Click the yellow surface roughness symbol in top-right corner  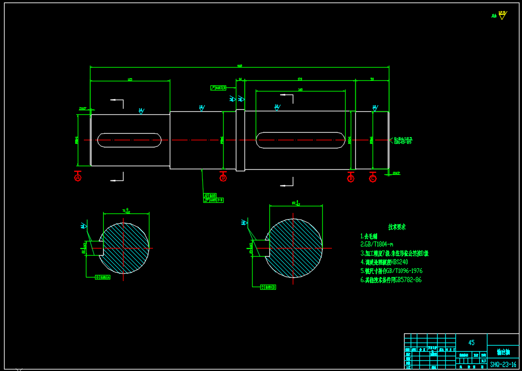point(502,15)
